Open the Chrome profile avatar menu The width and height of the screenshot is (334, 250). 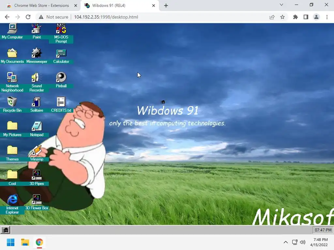[316, 17]
